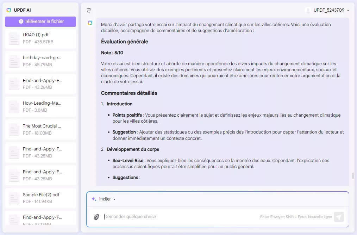
Task: Click the Téléverser le fichier button
Action: 40,21
